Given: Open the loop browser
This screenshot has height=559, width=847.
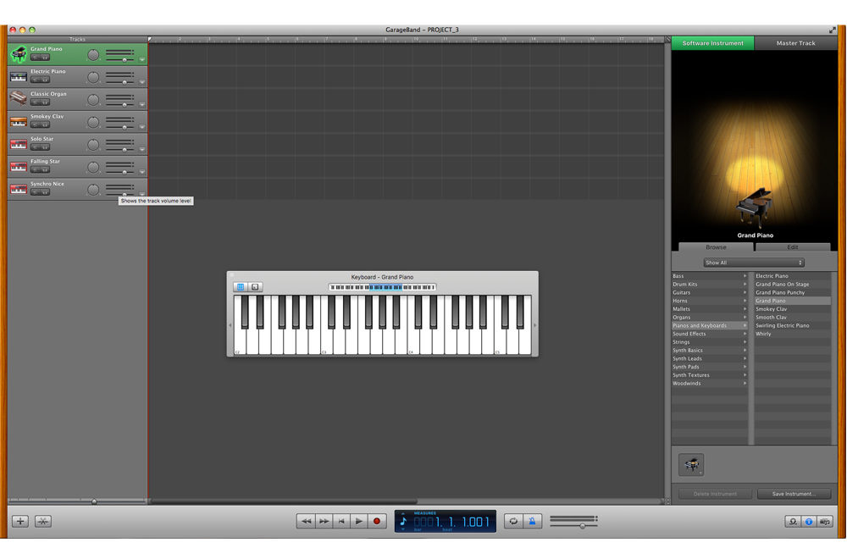Looking at the screenshot, I should pyautogui.click(x=793, y=521).
